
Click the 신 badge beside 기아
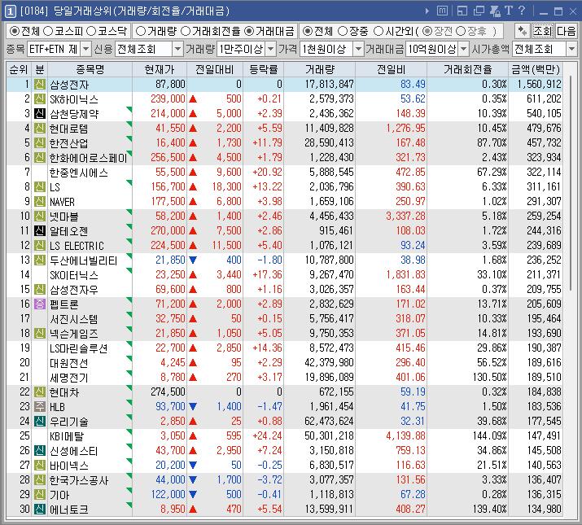(40, 495)
